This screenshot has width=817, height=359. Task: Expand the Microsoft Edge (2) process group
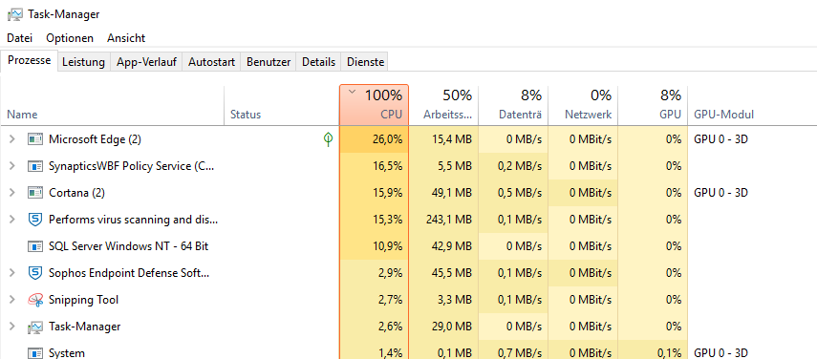click(12, 139)
